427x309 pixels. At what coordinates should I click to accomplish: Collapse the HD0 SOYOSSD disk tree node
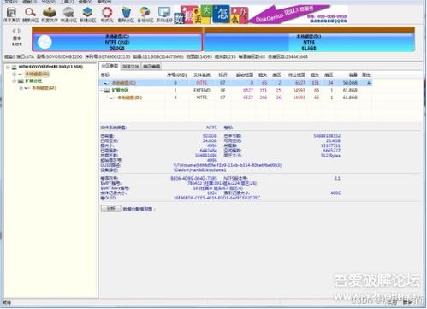click(x=8, y=67)
